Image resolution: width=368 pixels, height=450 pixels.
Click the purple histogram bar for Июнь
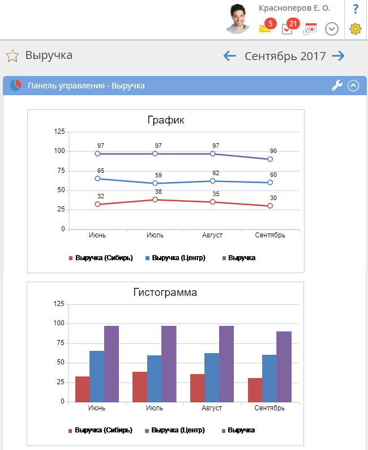(x=112, y=364)
